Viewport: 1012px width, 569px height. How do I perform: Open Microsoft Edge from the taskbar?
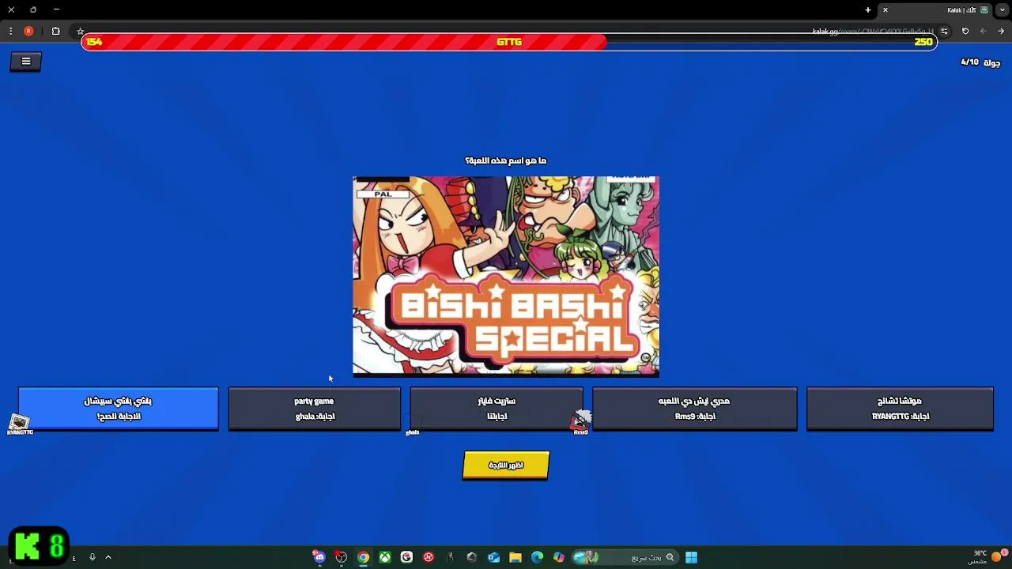click(x=538, y=557)
